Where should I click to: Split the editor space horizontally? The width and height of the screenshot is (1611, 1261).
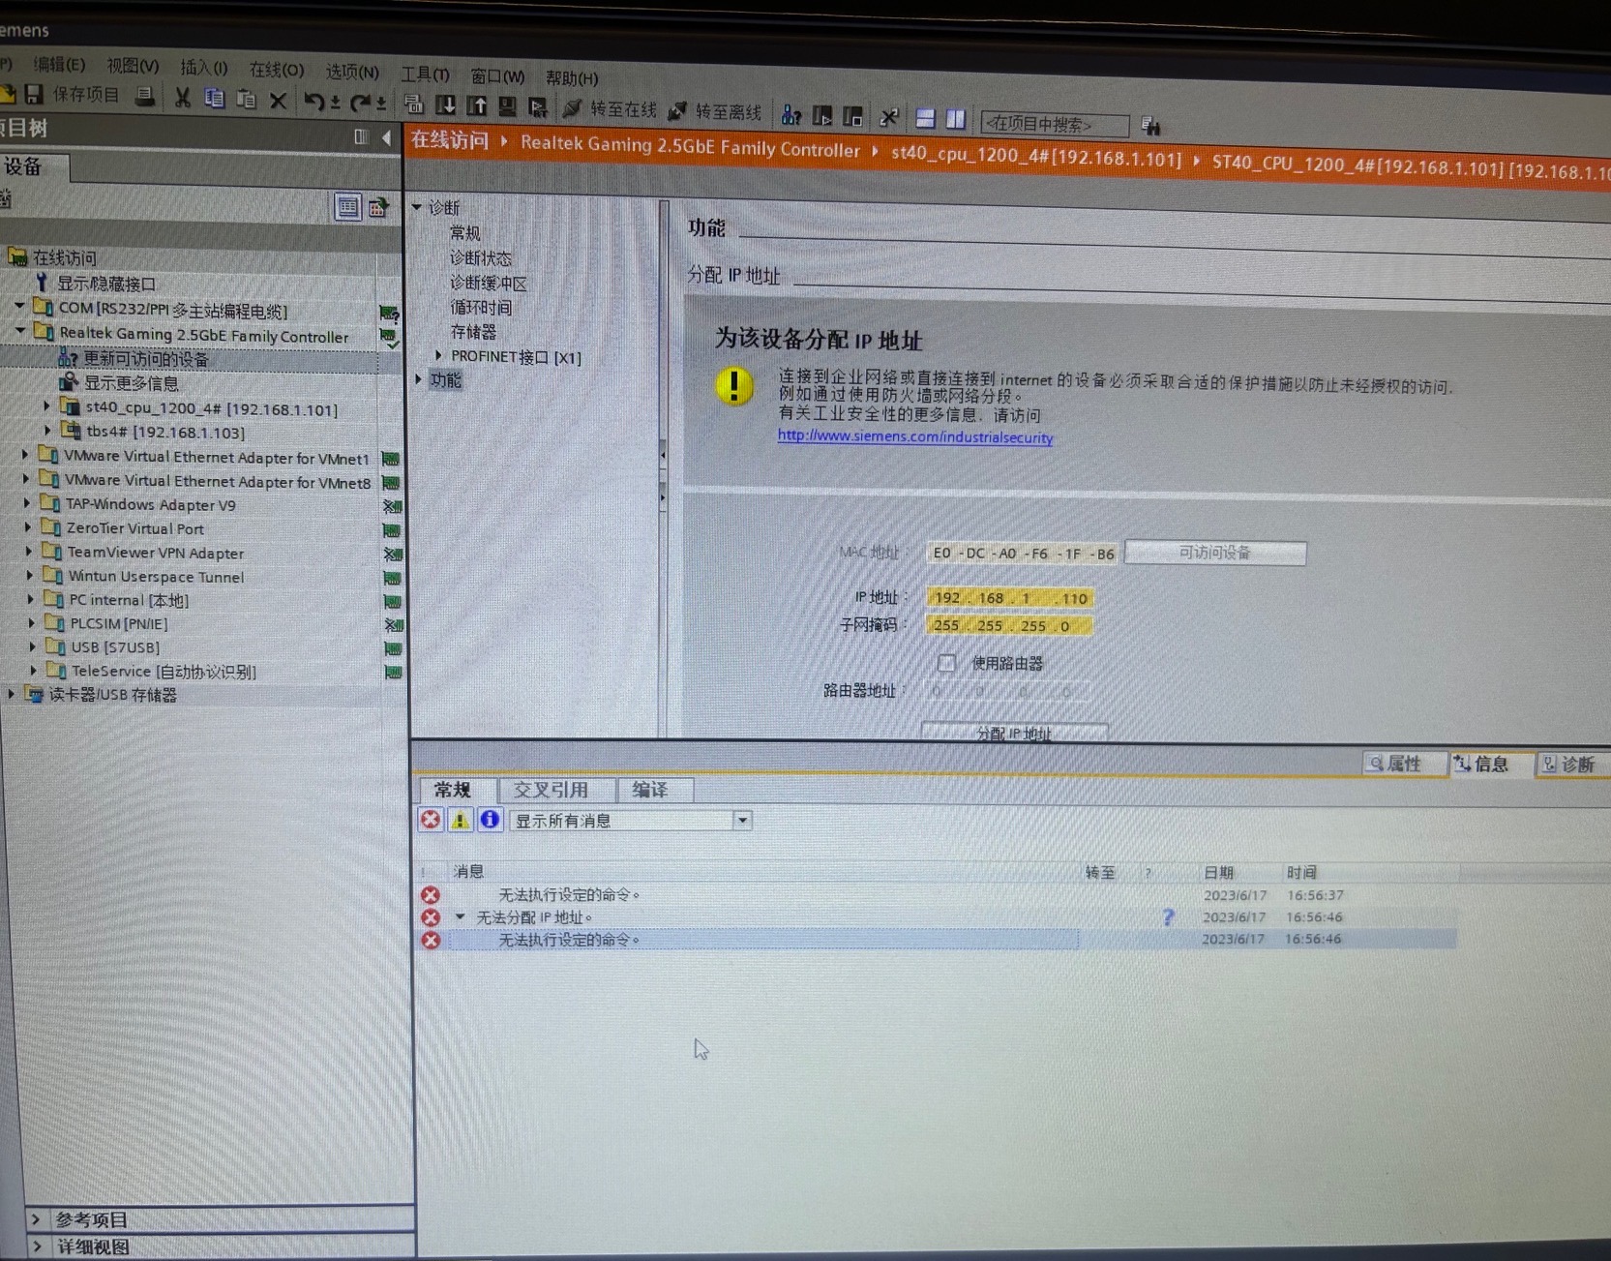click(925, 119)
